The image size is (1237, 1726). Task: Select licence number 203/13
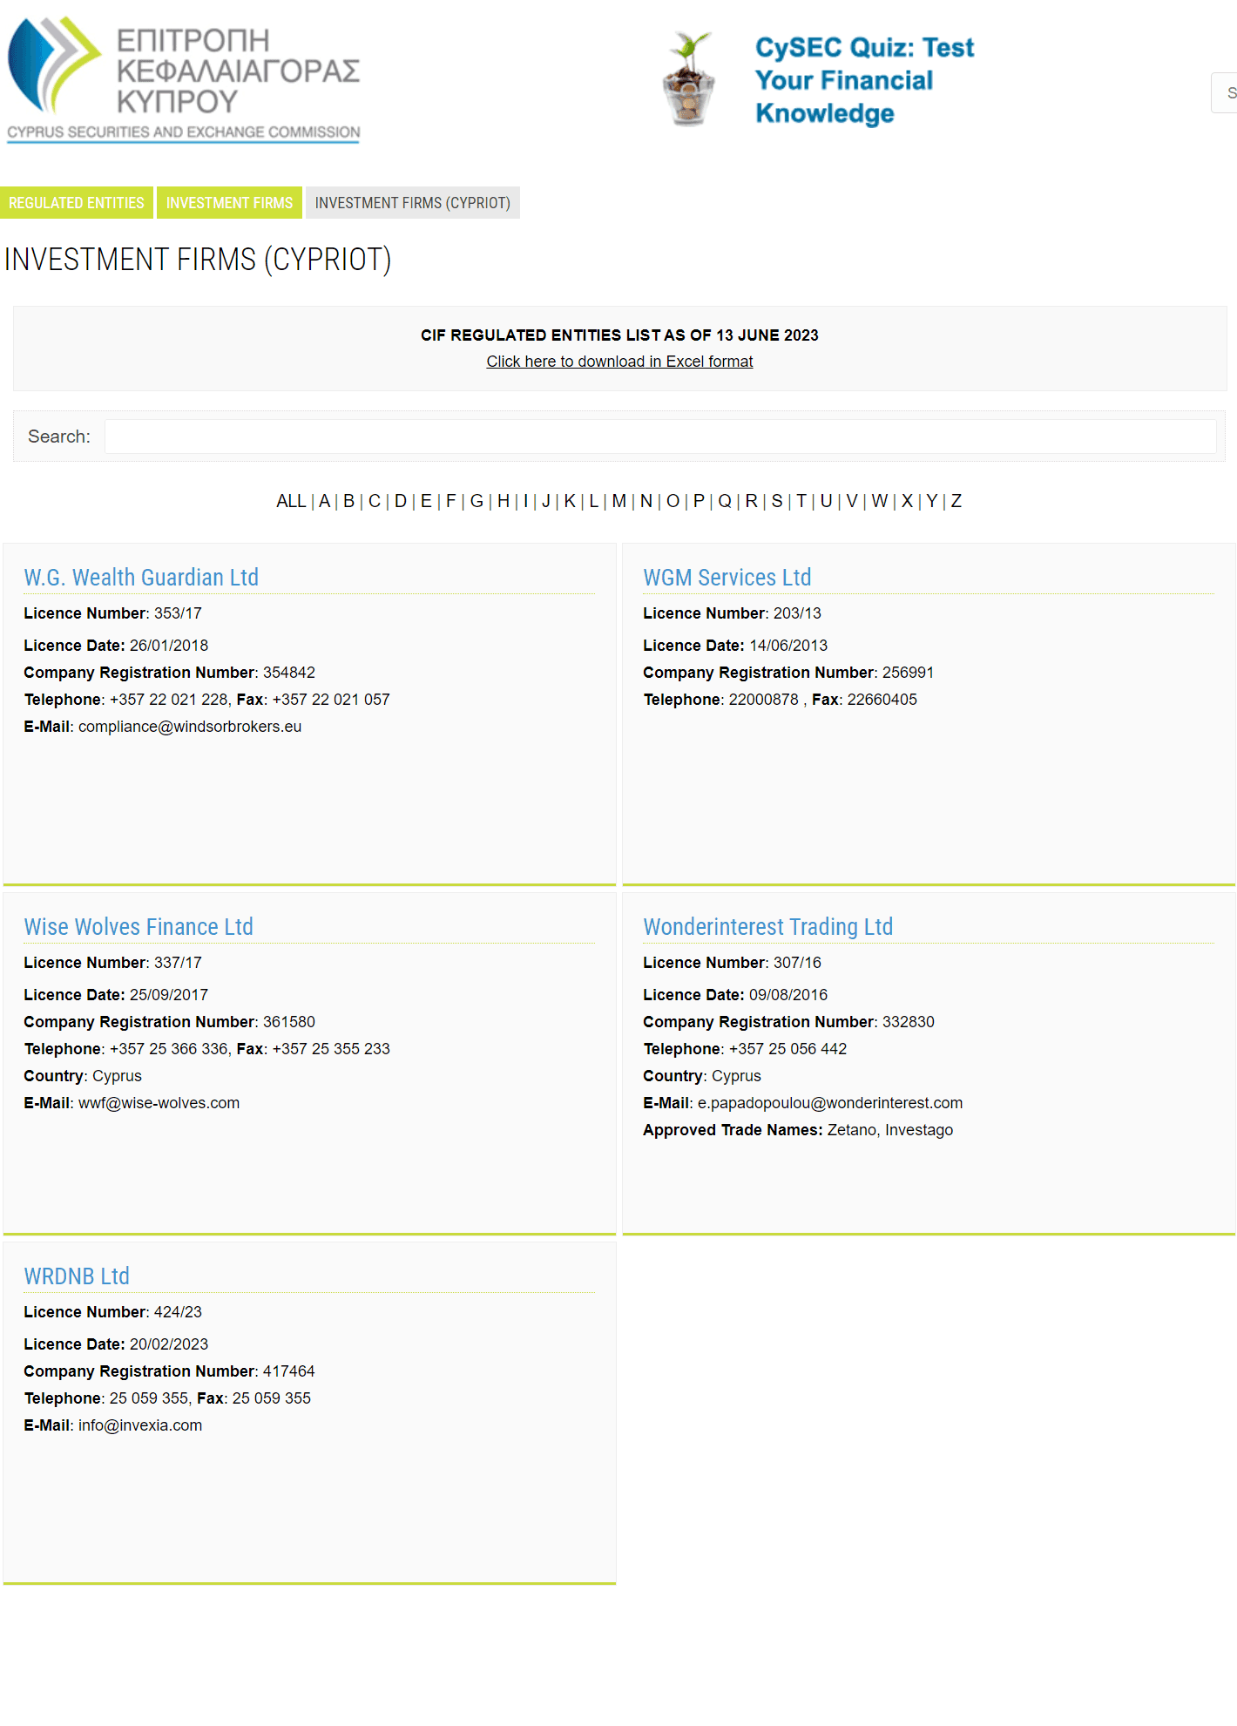pos(797,613)
